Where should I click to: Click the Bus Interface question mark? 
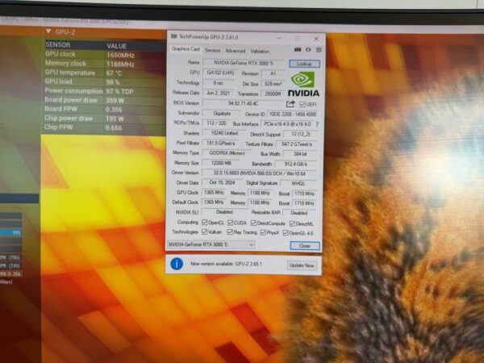317,124
